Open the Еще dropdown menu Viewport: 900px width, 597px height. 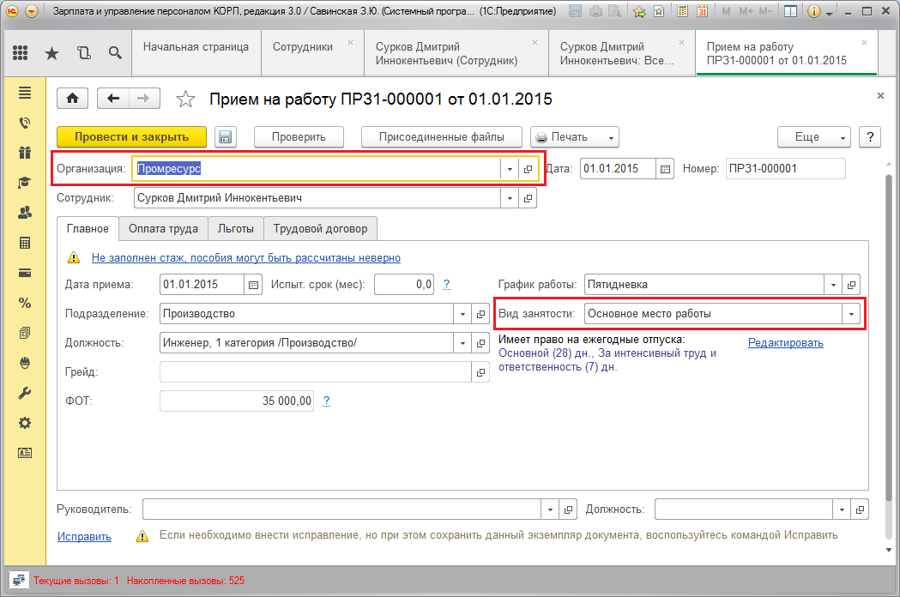(814, 137)
